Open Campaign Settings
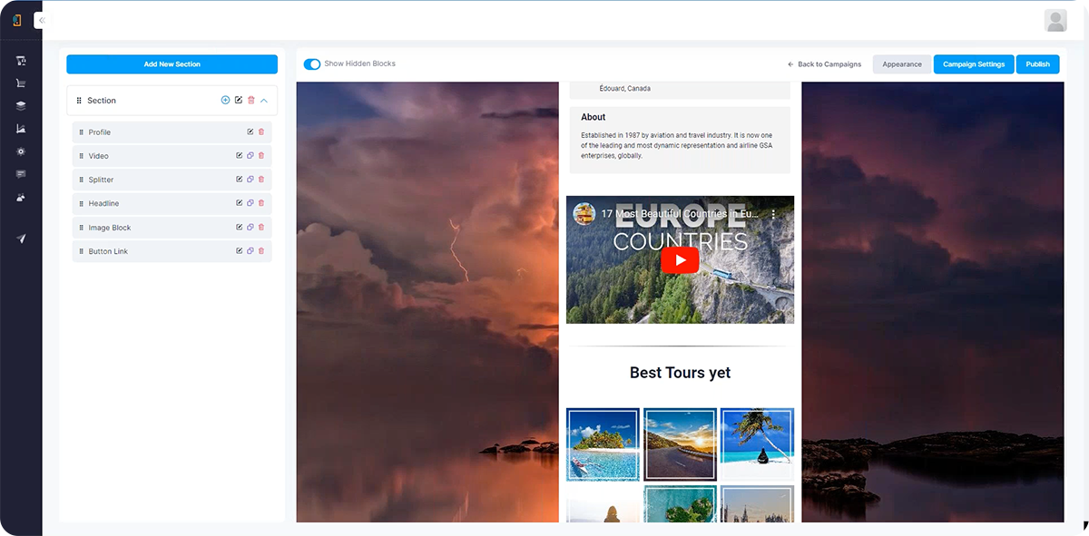The width and height of the screenshot is (1089, 536). pos(973,64)
